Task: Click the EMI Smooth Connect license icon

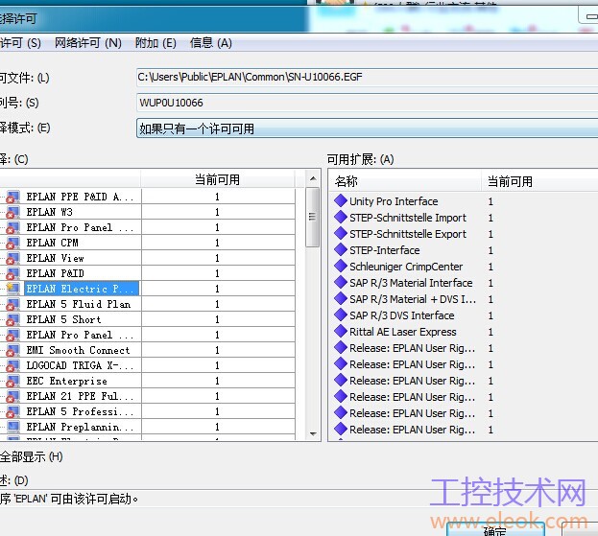Action: [12, 351]
